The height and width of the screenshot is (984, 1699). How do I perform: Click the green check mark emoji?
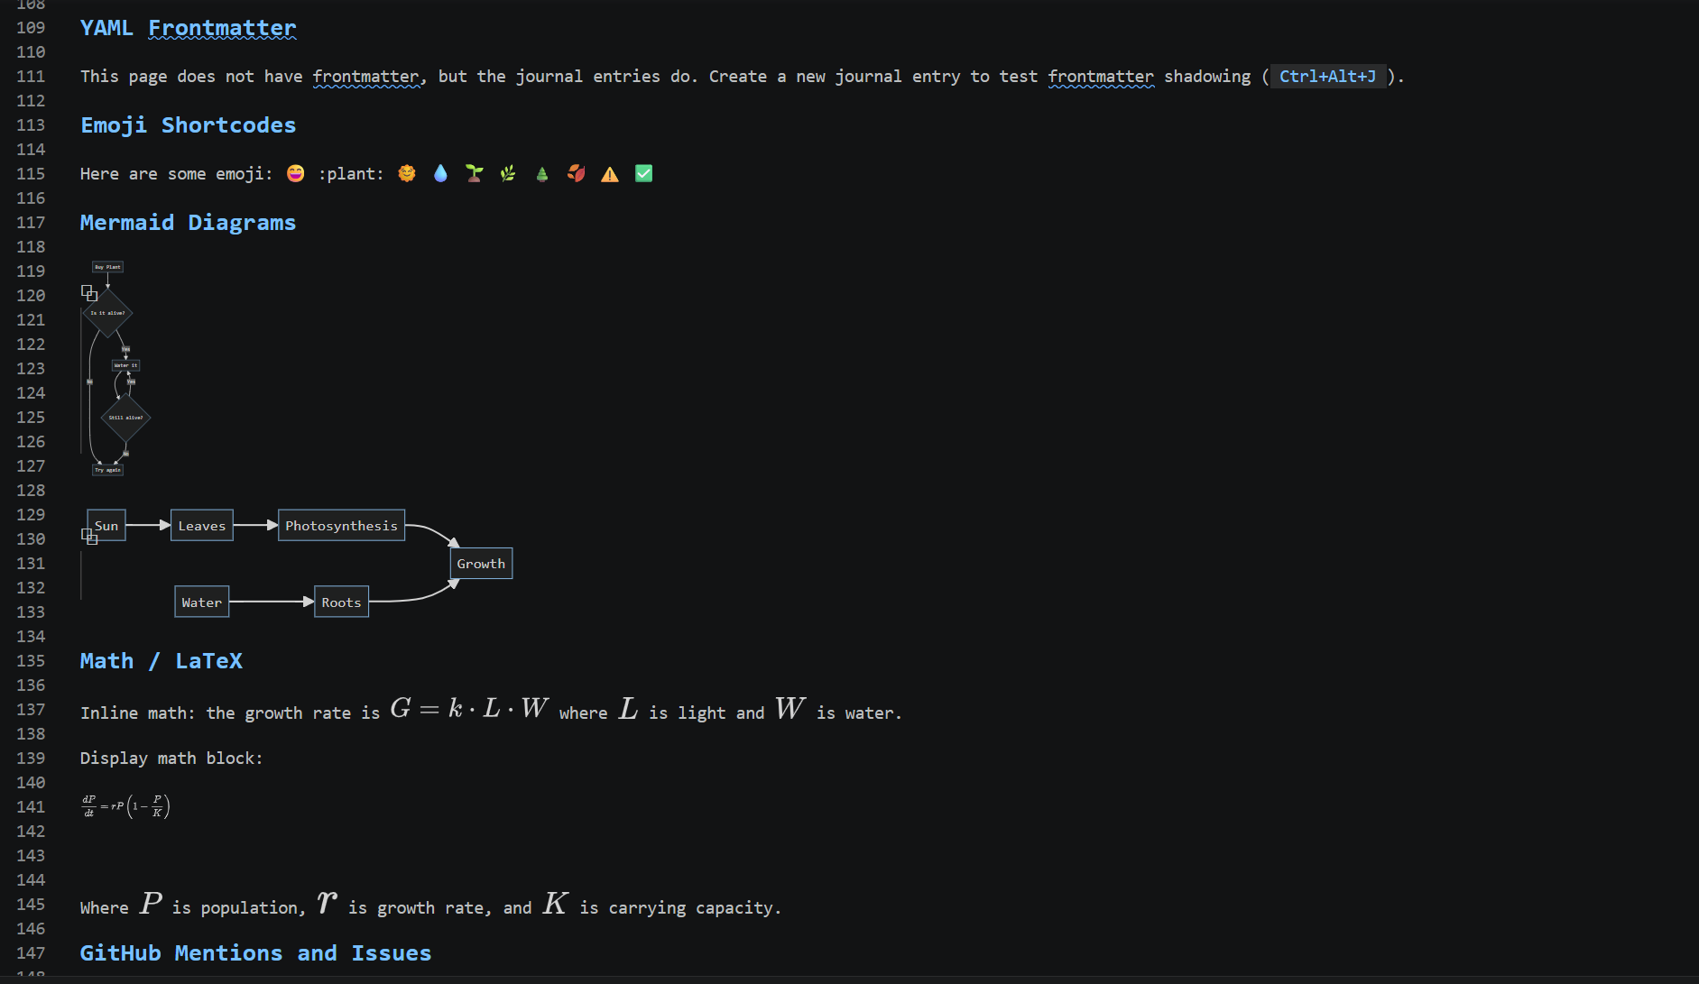click(644, 173)
